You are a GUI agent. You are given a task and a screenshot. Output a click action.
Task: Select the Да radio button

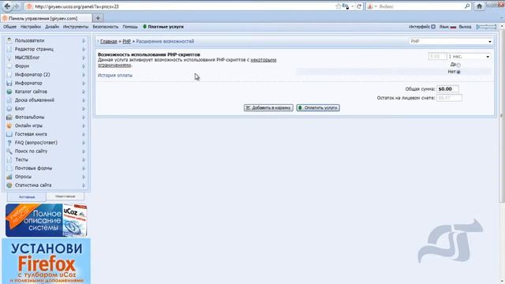(458, 65)
